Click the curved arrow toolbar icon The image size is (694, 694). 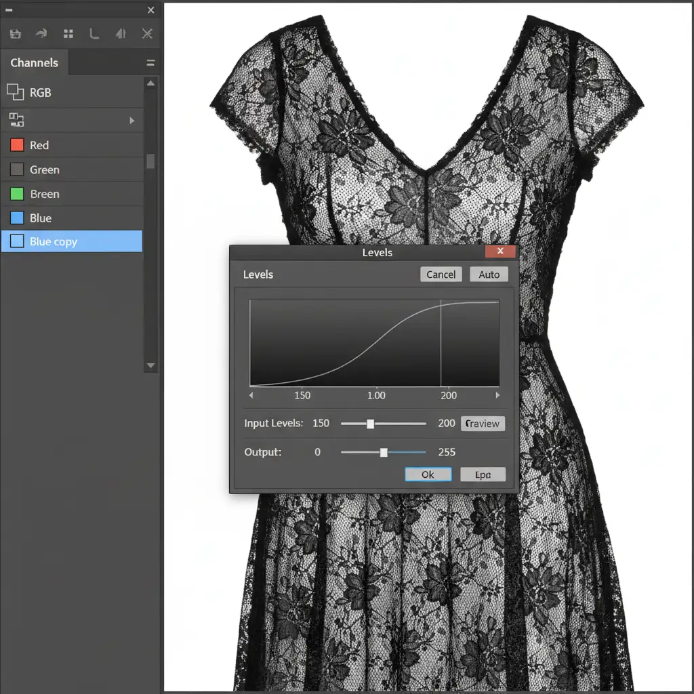coord(41,33)
